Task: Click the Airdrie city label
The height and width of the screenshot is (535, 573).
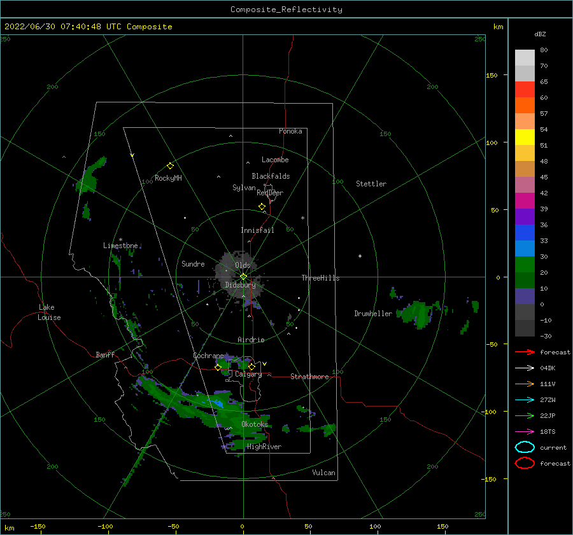Action: (x=251, y=340)
